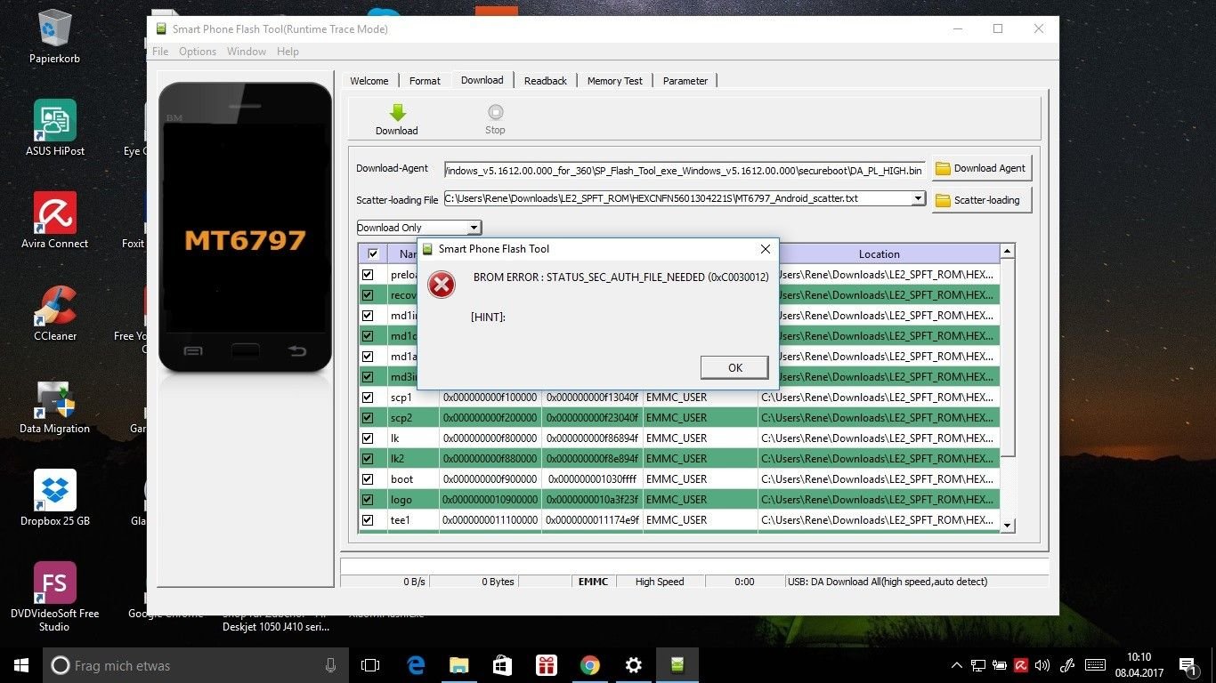Click the Scatter-loading folder button
Screen dimensions: 1216x683
click(x=981, y=200)
